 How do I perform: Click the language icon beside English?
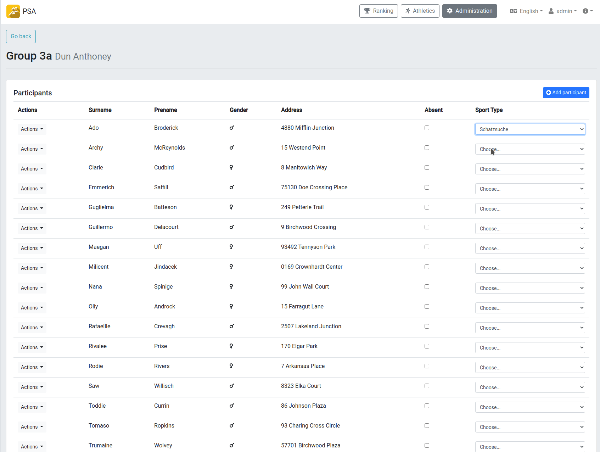[x=514, y=11]
